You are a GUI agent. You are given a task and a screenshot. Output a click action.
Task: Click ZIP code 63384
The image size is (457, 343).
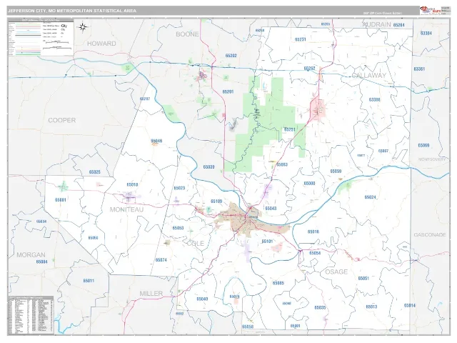pyautogui.click(x=426, y=34)
